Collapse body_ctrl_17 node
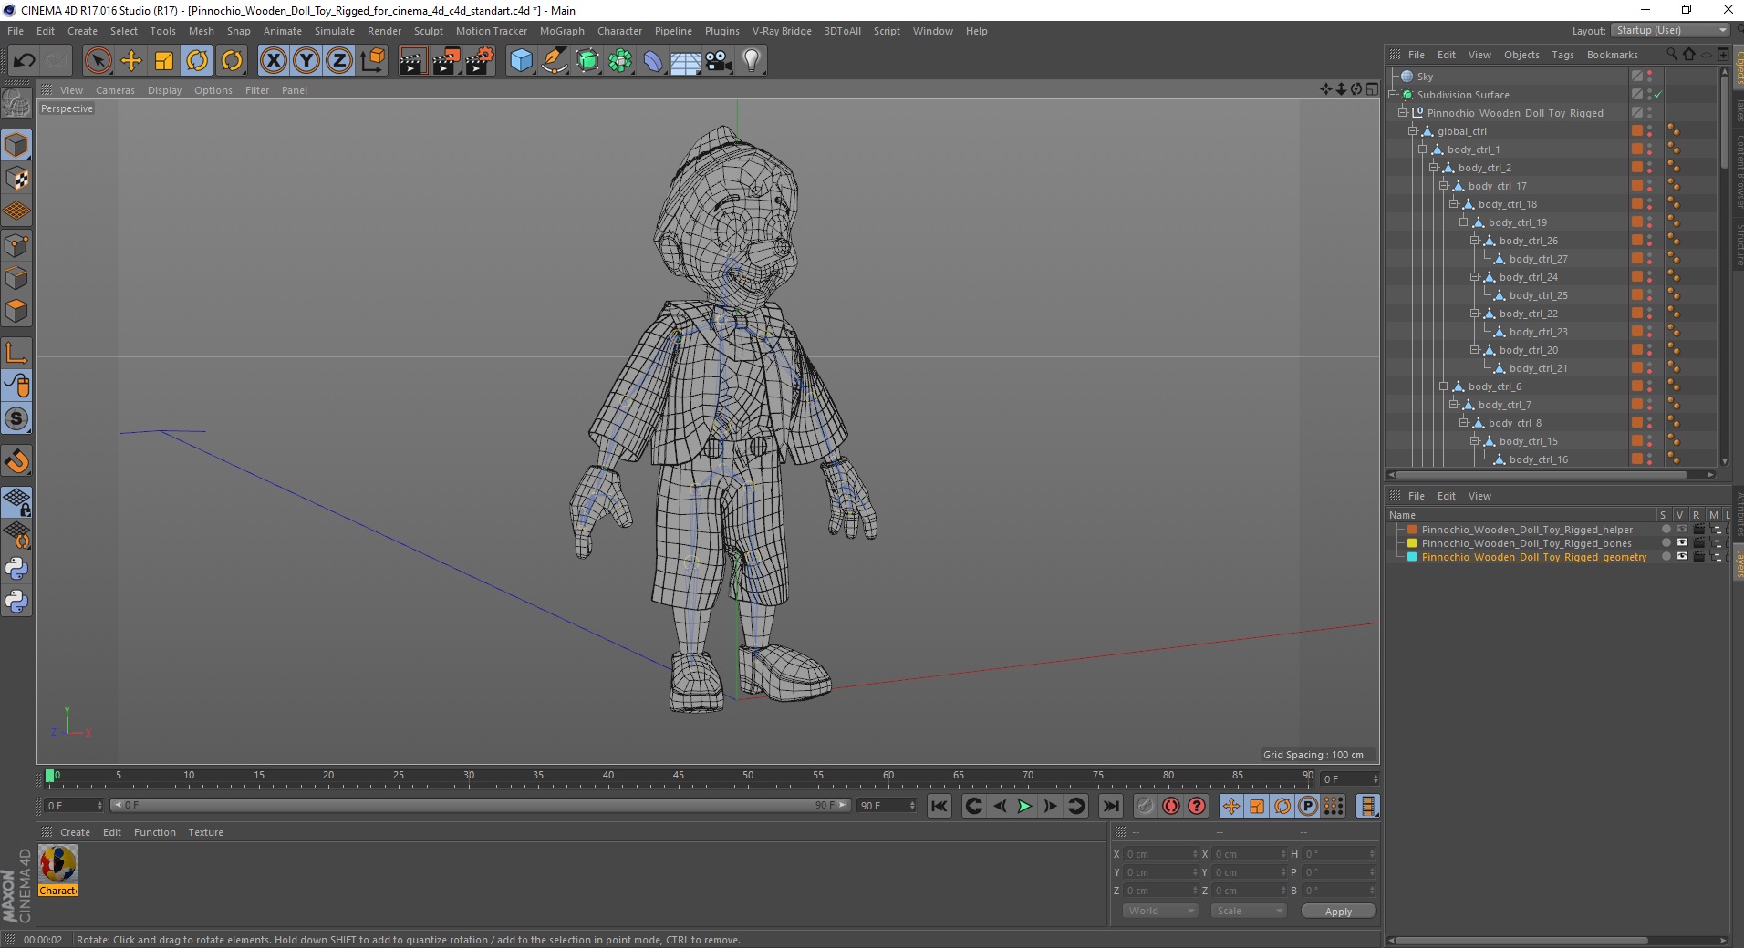1744x948 pixels. (x=1444, y=186)
